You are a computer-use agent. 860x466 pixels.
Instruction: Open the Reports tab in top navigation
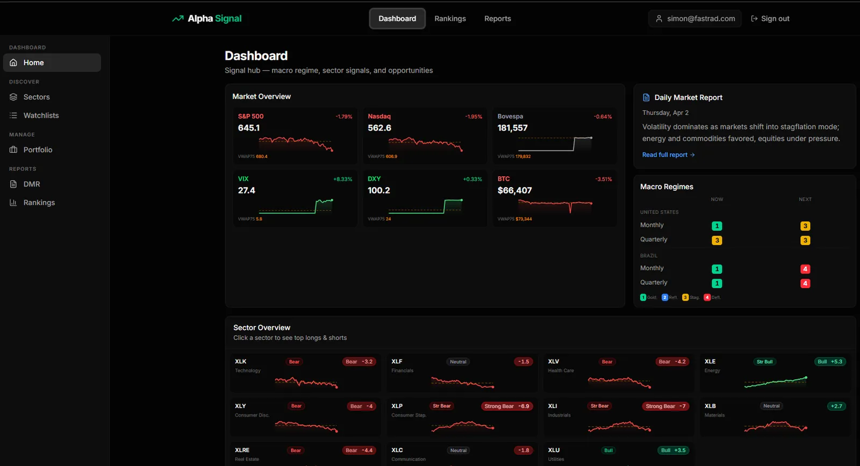(x=498, y=18)
